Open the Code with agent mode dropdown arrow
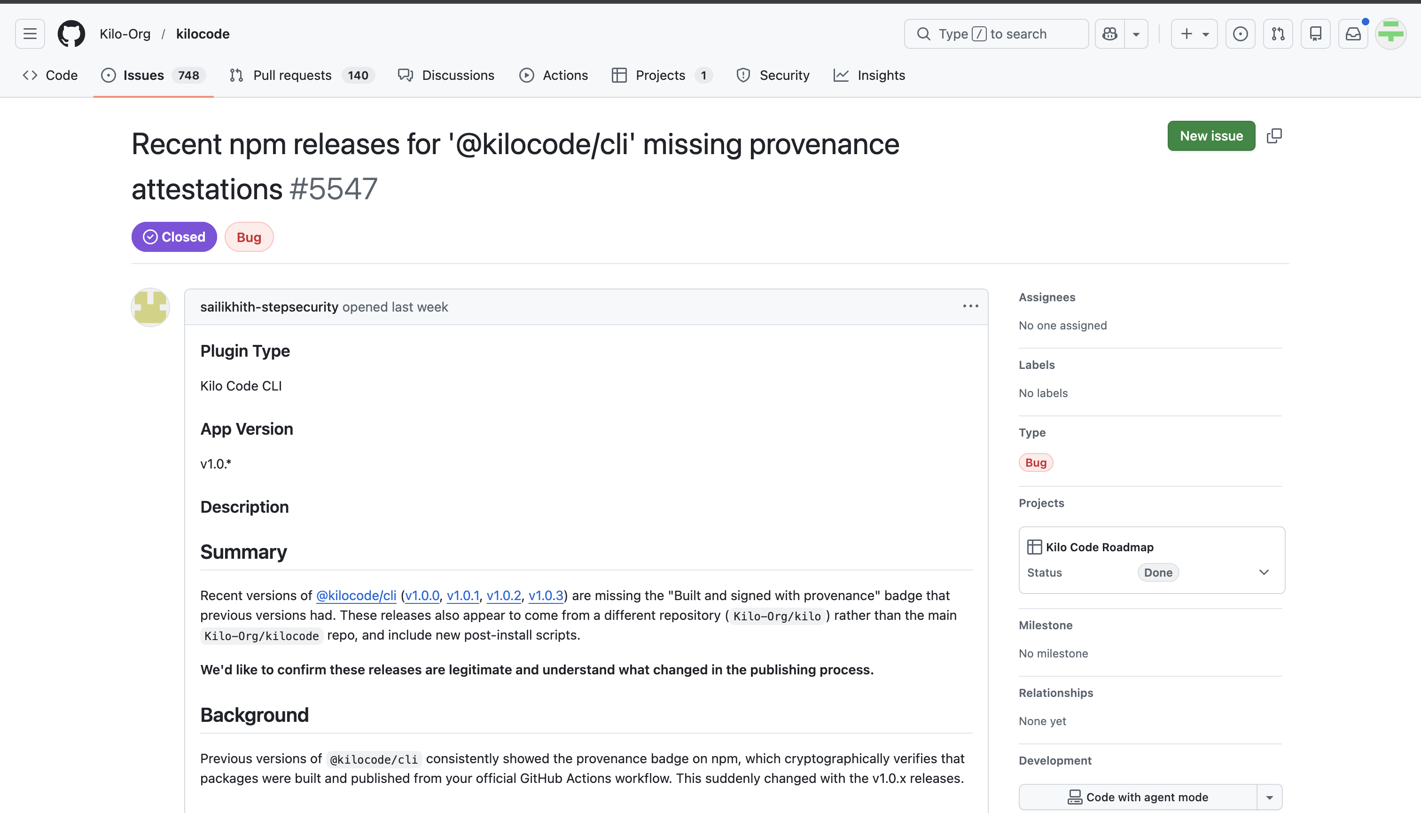This screenshot has height=813, width=1421. pos(1269,797)
